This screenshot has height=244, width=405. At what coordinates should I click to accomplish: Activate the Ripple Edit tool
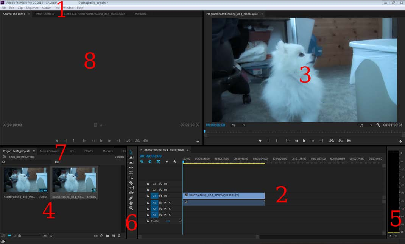tap(131, 167)
